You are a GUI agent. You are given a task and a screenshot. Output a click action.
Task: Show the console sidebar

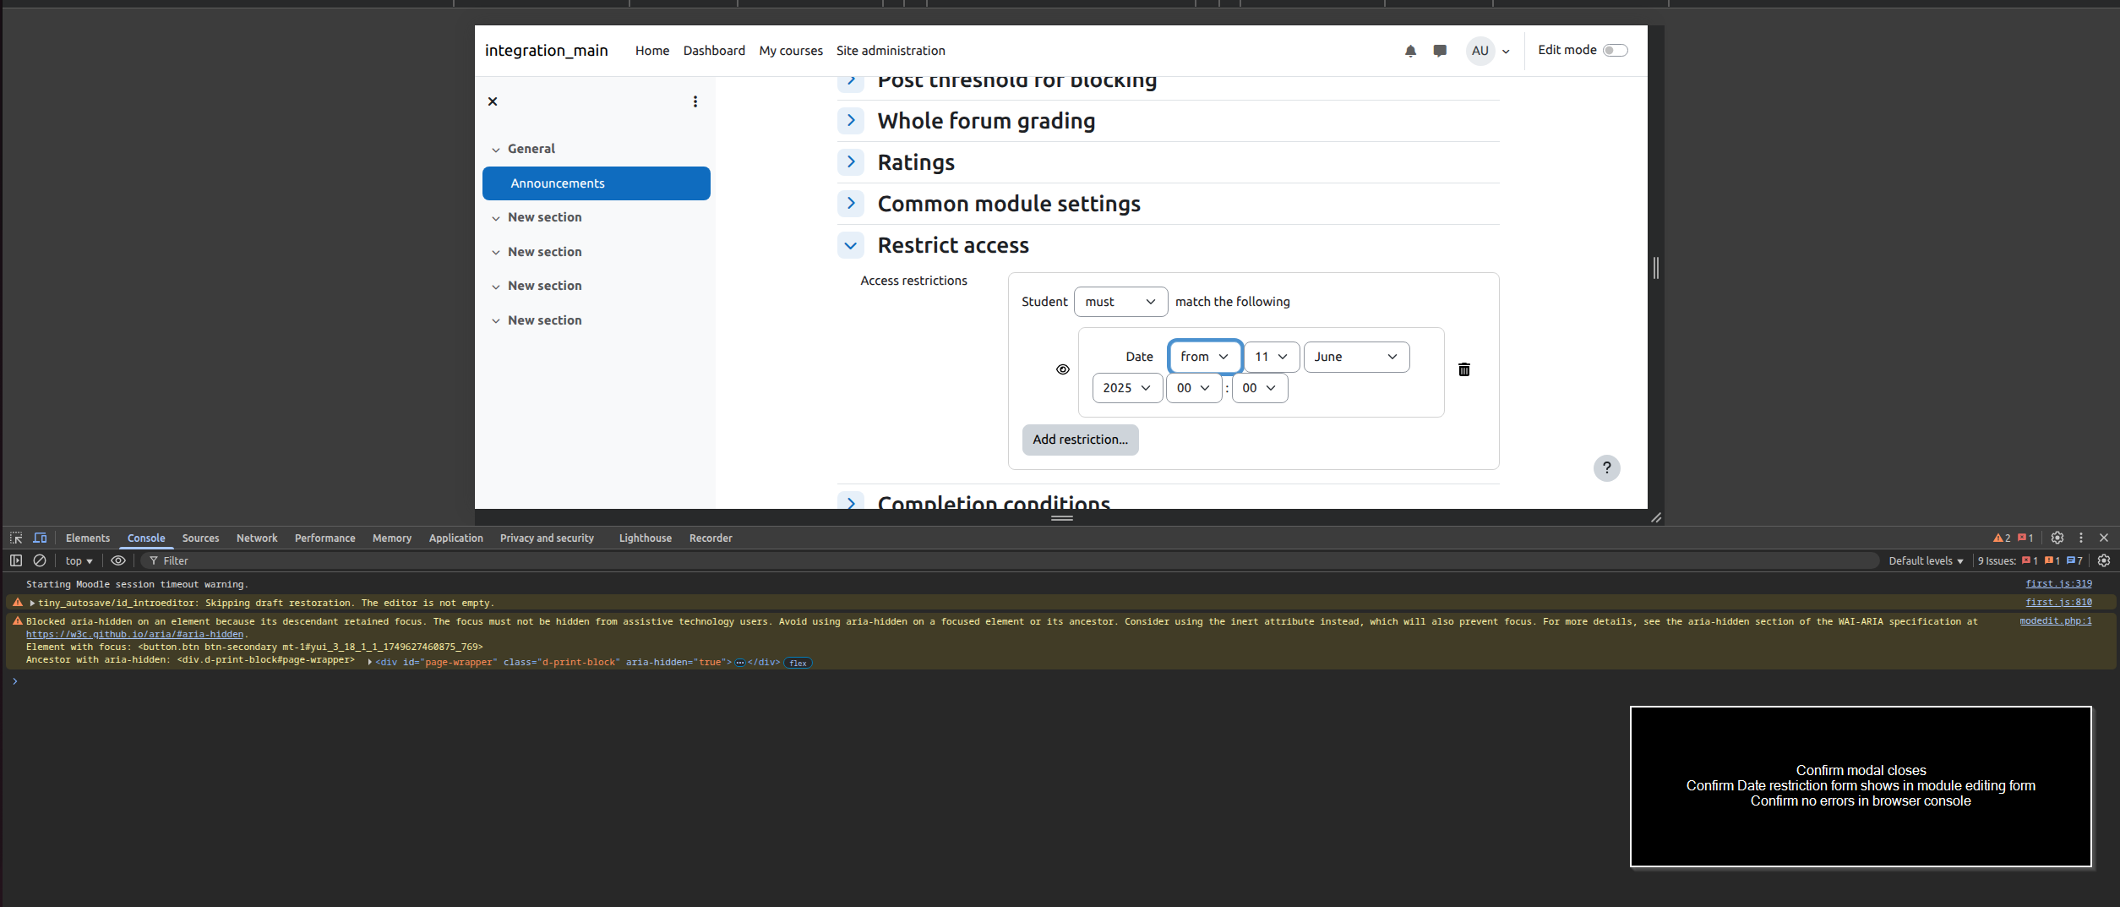pos(16,560)
